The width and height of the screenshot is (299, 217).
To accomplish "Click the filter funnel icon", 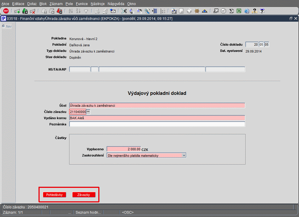I will point(86,12).
